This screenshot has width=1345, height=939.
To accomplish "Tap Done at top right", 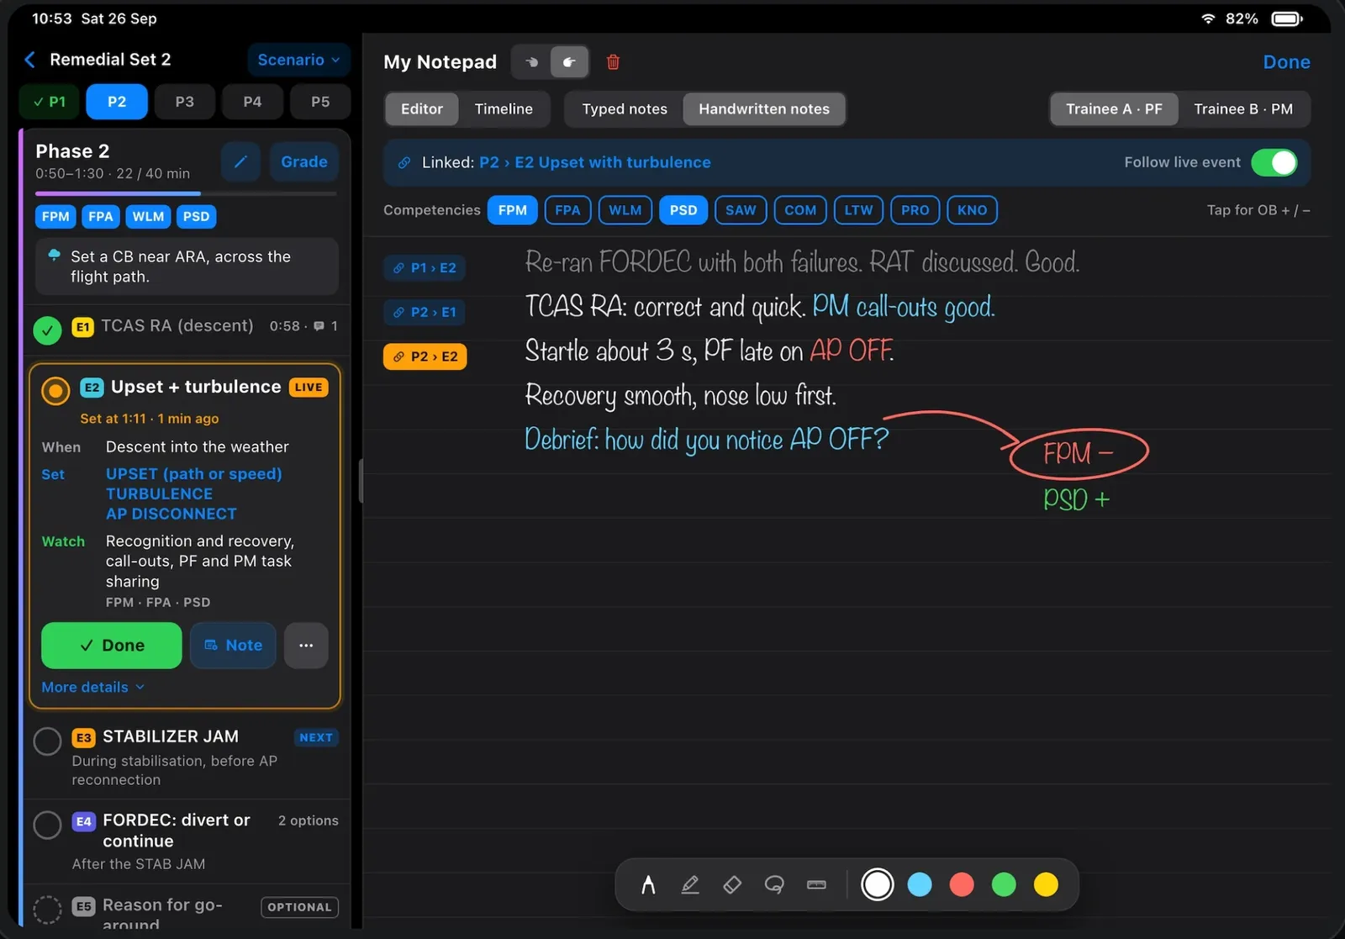I will tap(1286, 62).
